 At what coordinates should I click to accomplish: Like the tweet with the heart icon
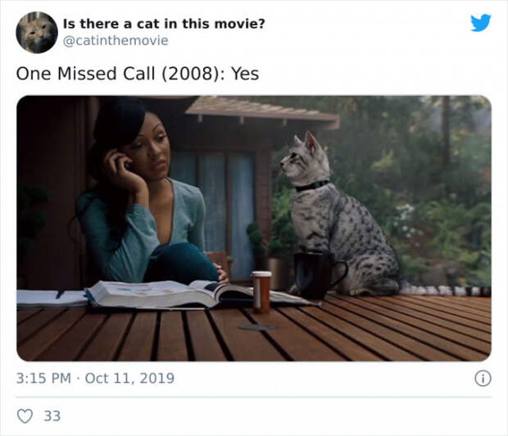(25, 416)
